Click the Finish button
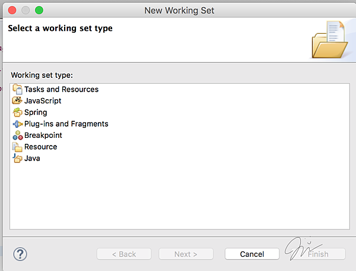 [x=318, y=254]
